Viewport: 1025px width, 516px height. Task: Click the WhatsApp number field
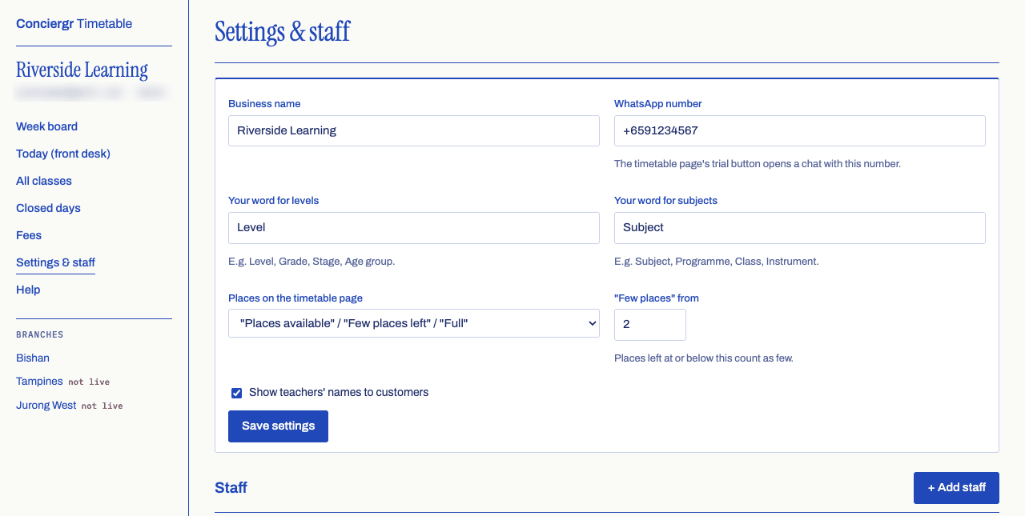coord(800,130)
